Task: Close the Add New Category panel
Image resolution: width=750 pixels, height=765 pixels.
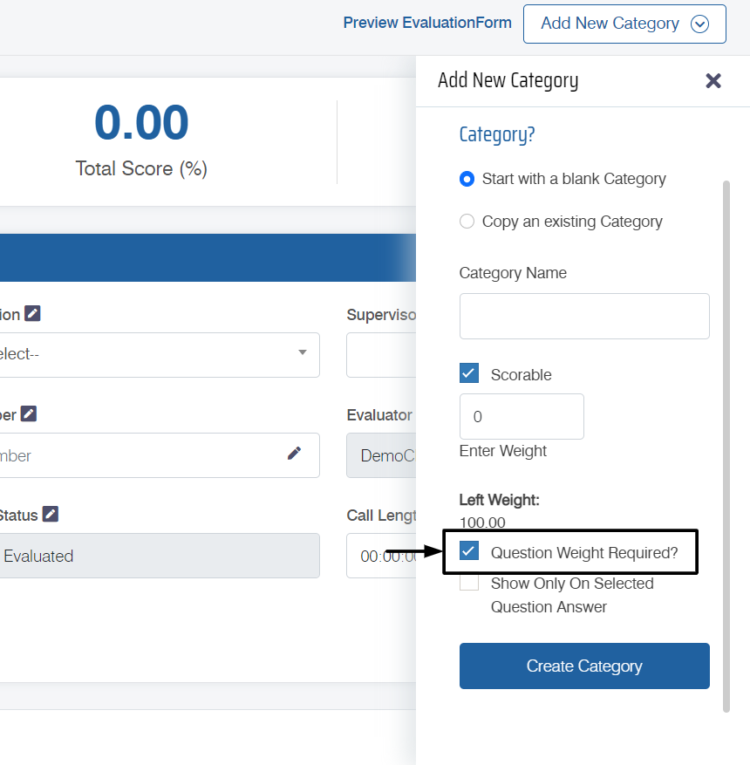Action: [x=713, y=81]
